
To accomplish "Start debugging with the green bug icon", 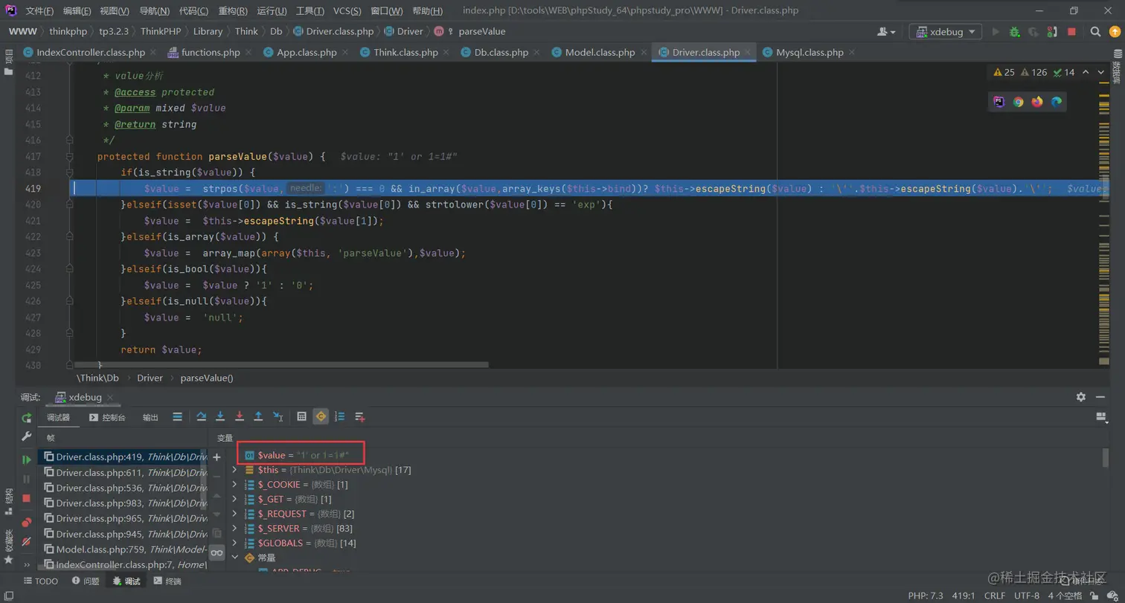I will click(x=1014, y=32).
